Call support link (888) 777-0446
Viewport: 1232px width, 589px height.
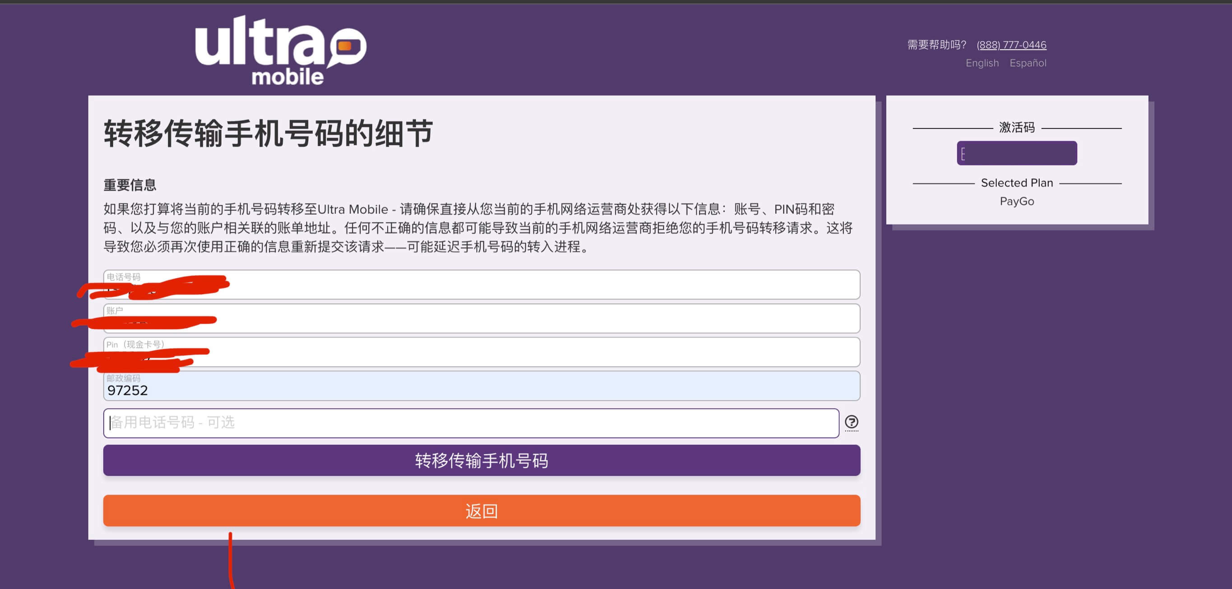[1011, 45]
